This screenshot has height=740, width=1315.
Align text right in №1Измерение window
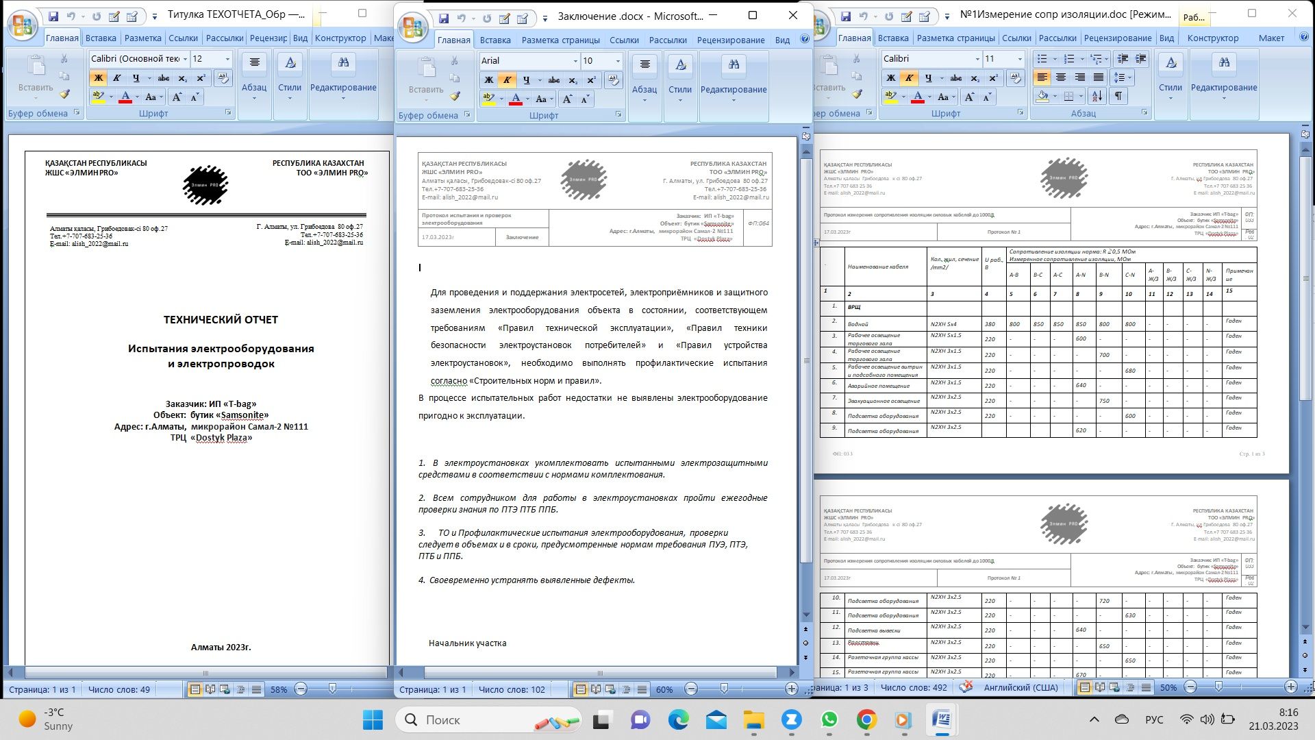point(1080,77)
